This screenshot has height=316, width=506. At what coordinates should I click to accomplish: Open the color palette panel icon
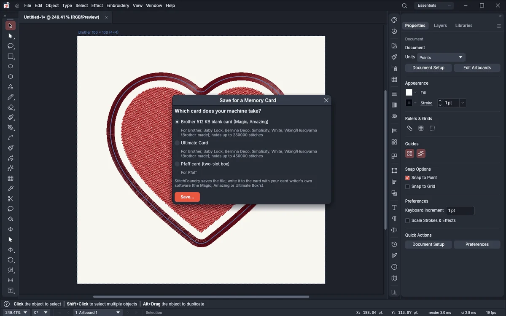pos(394,20)
